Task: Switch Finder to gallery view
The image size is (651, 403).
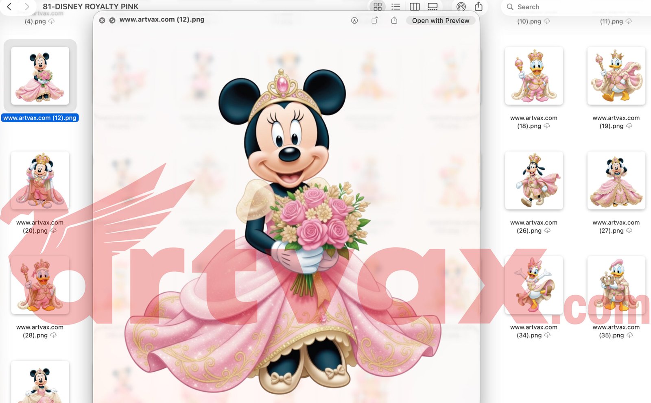Action: pyautogui.click(x=433, y=7)
